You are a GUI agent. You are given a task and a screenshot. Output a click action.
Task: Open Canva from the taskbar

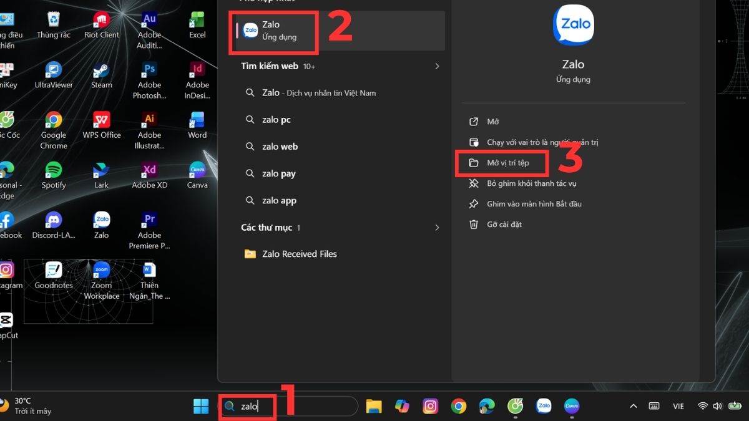pyautogui.click(x=572, y=406)
